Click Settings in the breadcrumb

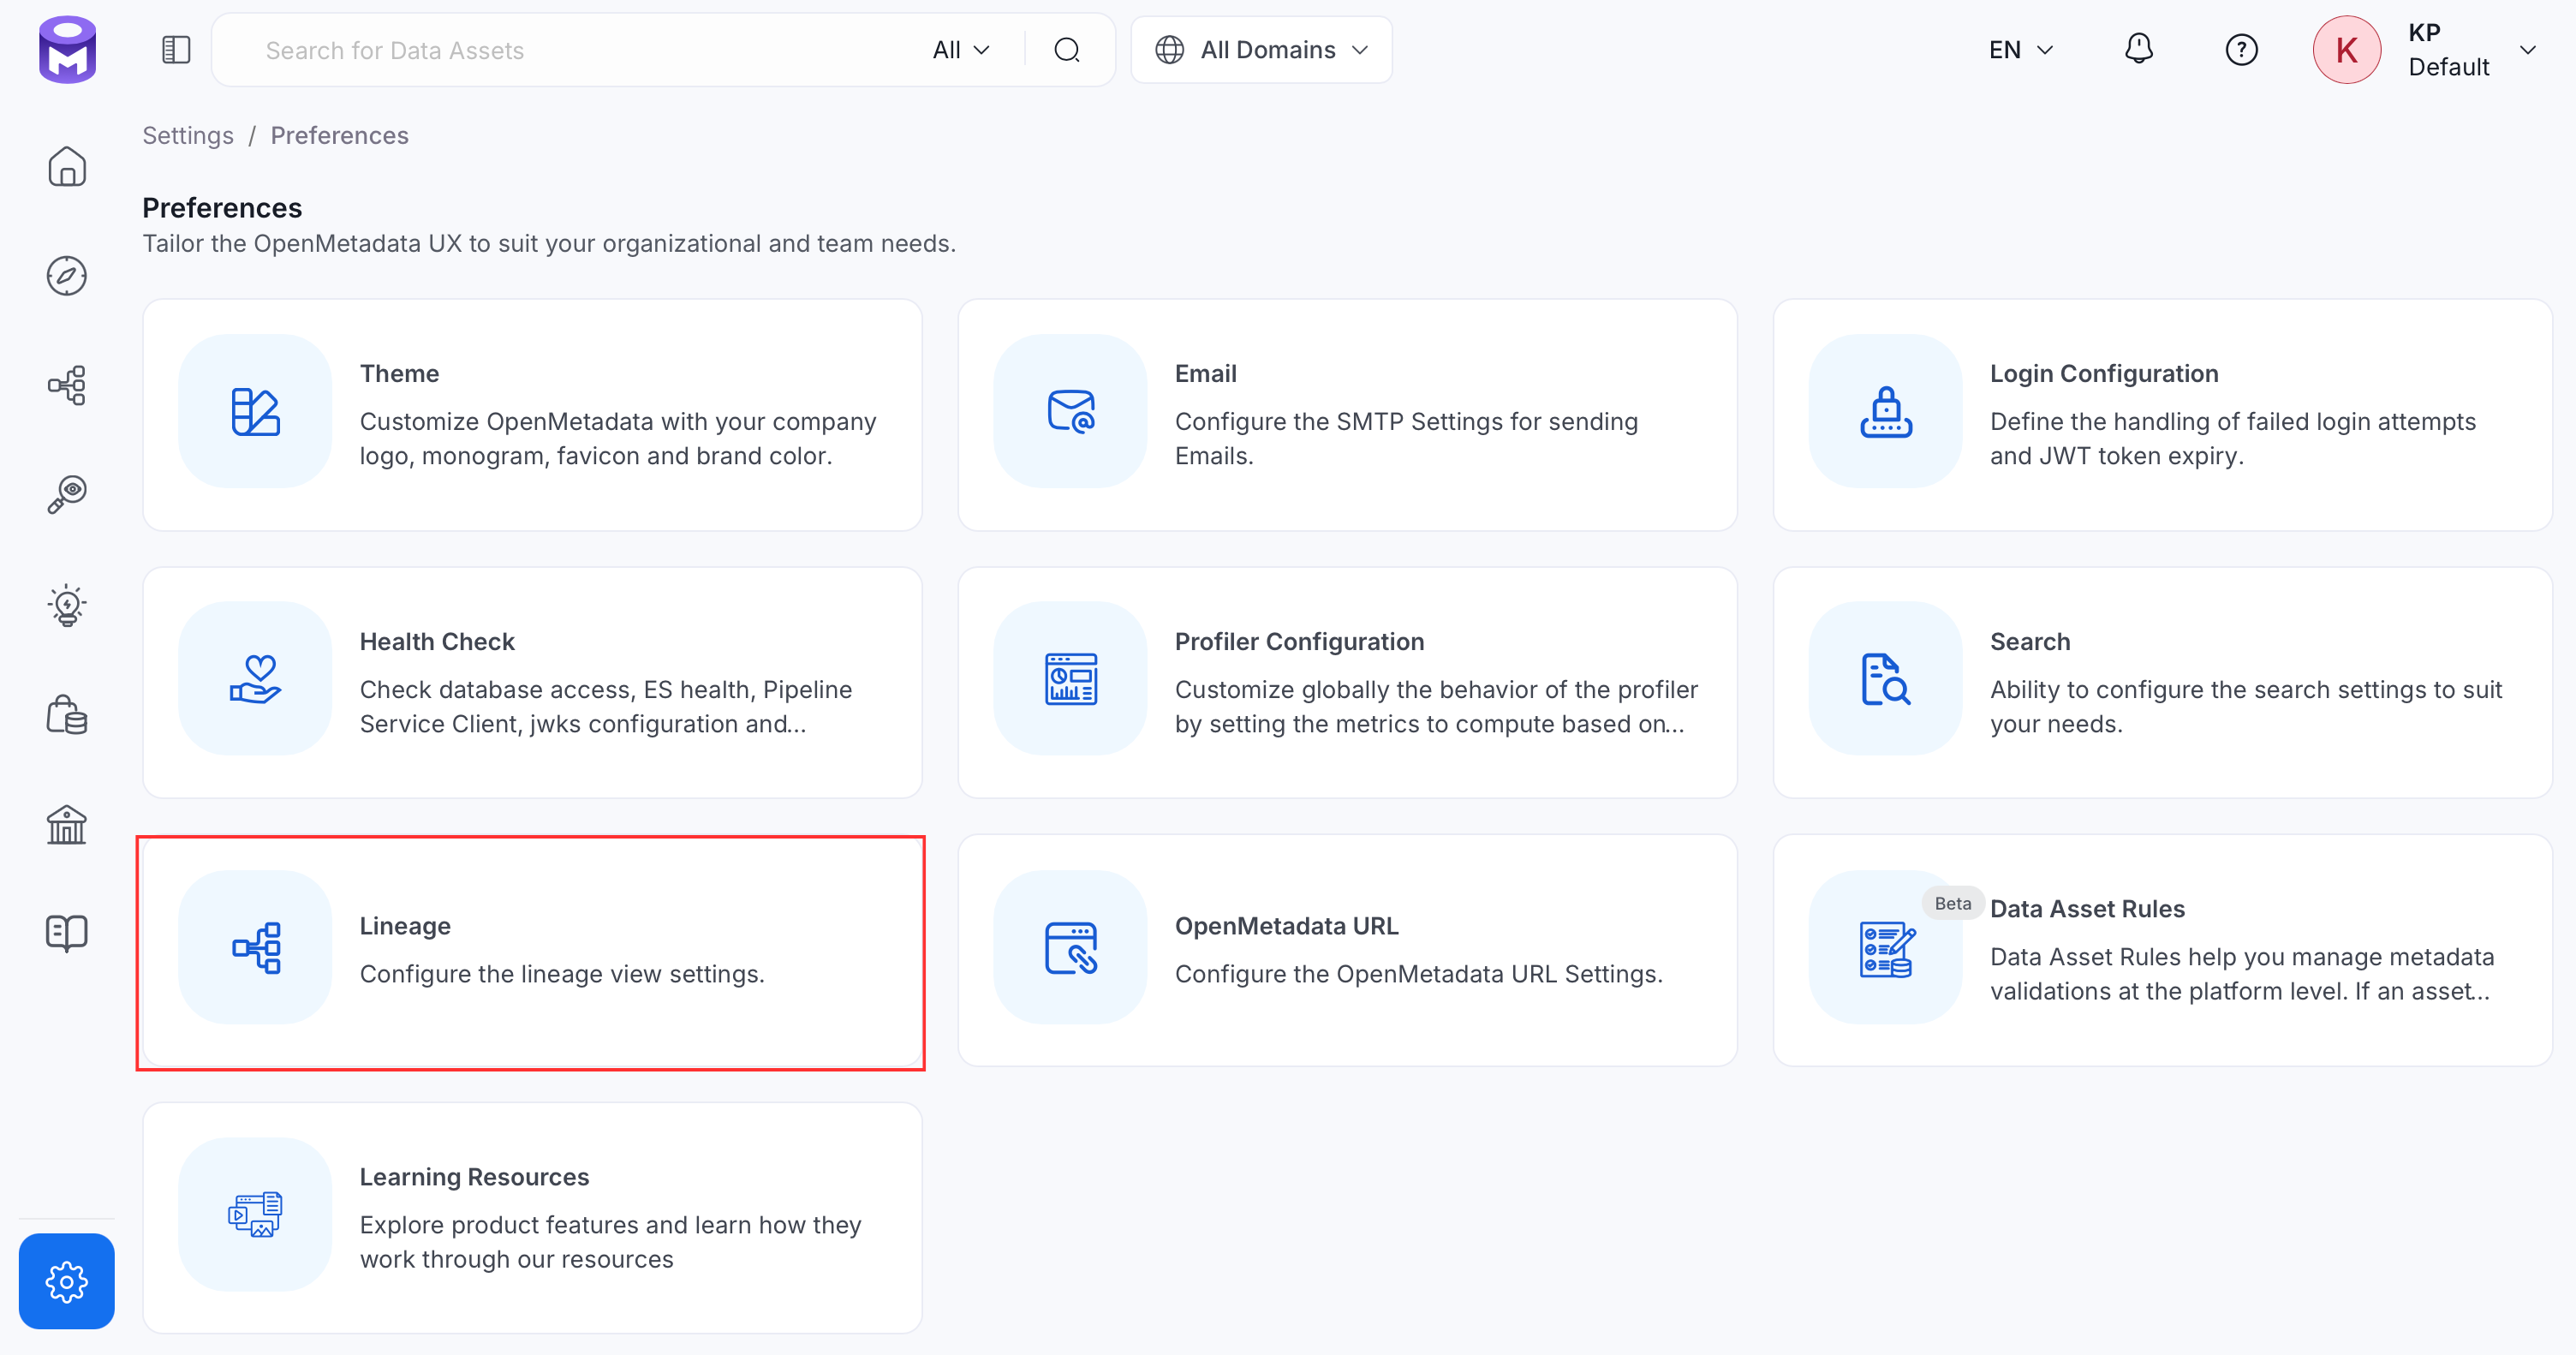[x=188, y=135]
